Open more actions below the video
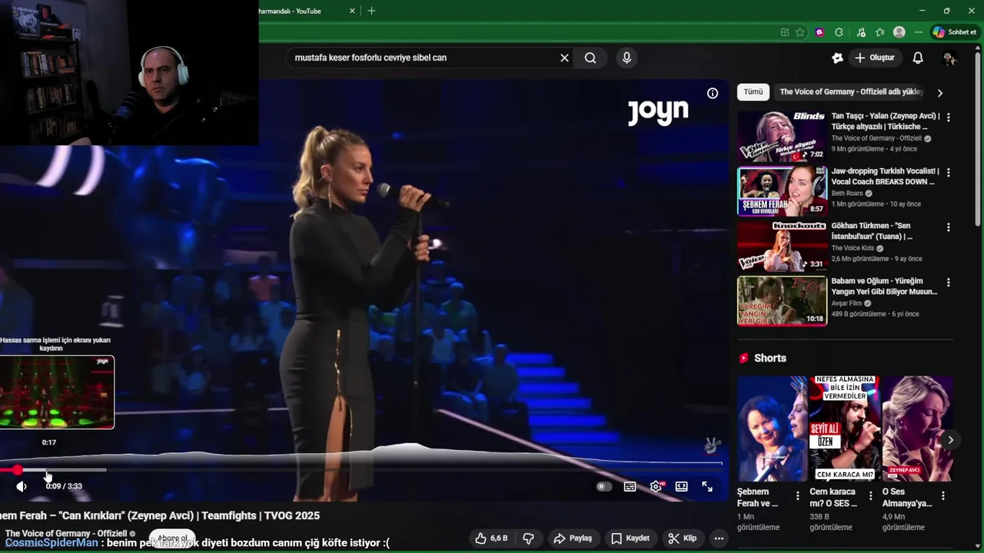The image size is (984, 553). 719,538
